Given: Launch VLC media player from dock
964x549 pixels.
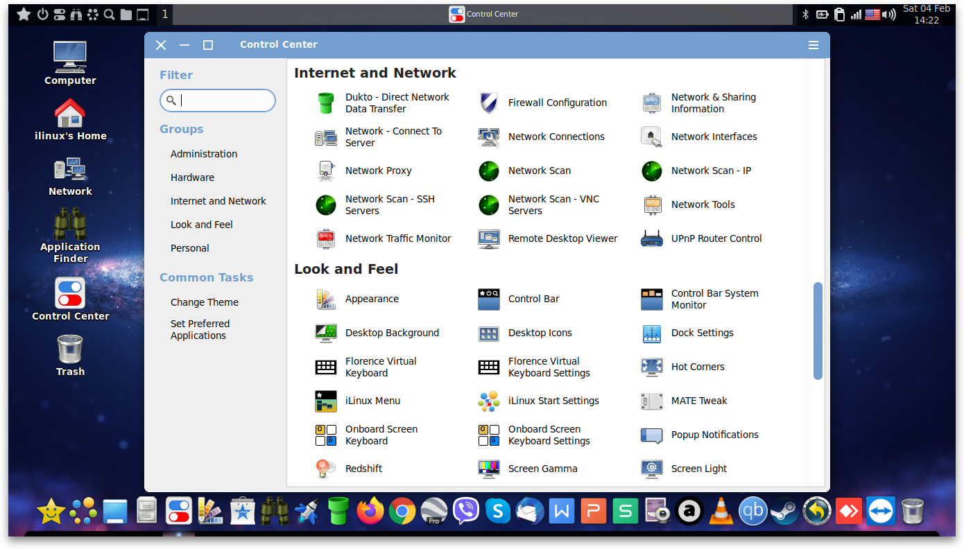Looking at the screenshot, I should [721, 512].
